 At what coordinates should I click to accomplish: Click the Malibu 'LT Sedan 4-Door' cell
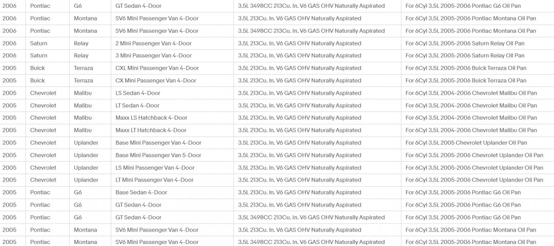(x=172, y=105)
